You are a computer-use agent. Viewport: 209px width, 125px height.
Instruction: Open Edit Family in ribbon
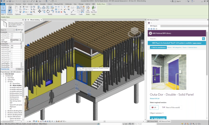pyautogui.click(x=88, y=9)
